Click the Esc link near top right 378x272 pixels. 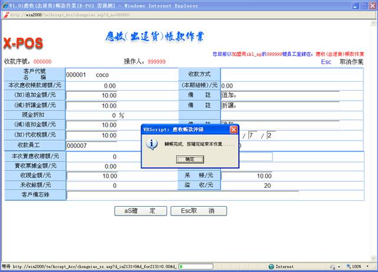click(326, 61)
